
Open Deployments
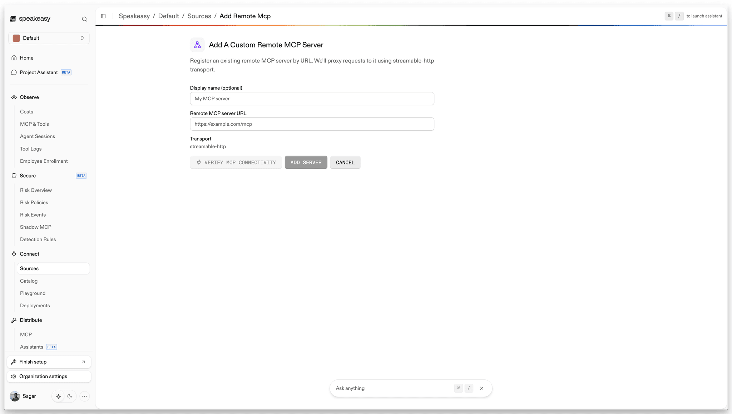(x=35, y=306)
